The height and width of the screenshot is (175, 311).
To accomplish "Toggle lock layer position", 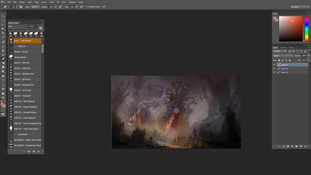I will (286, 60).
